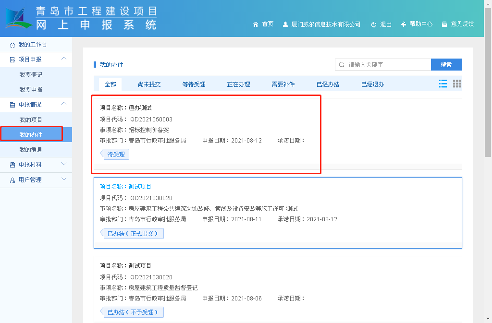This screenshot has width=492, height=323.
Task: Expand the 用户管理 sidebar section
Action: click(x=64, y=179)
